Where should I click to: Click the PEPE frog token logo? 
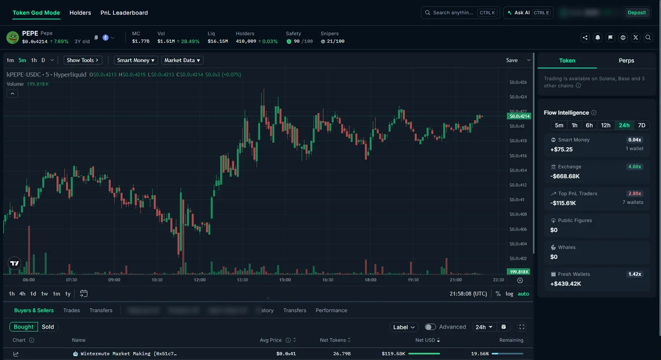coord(12,37)
